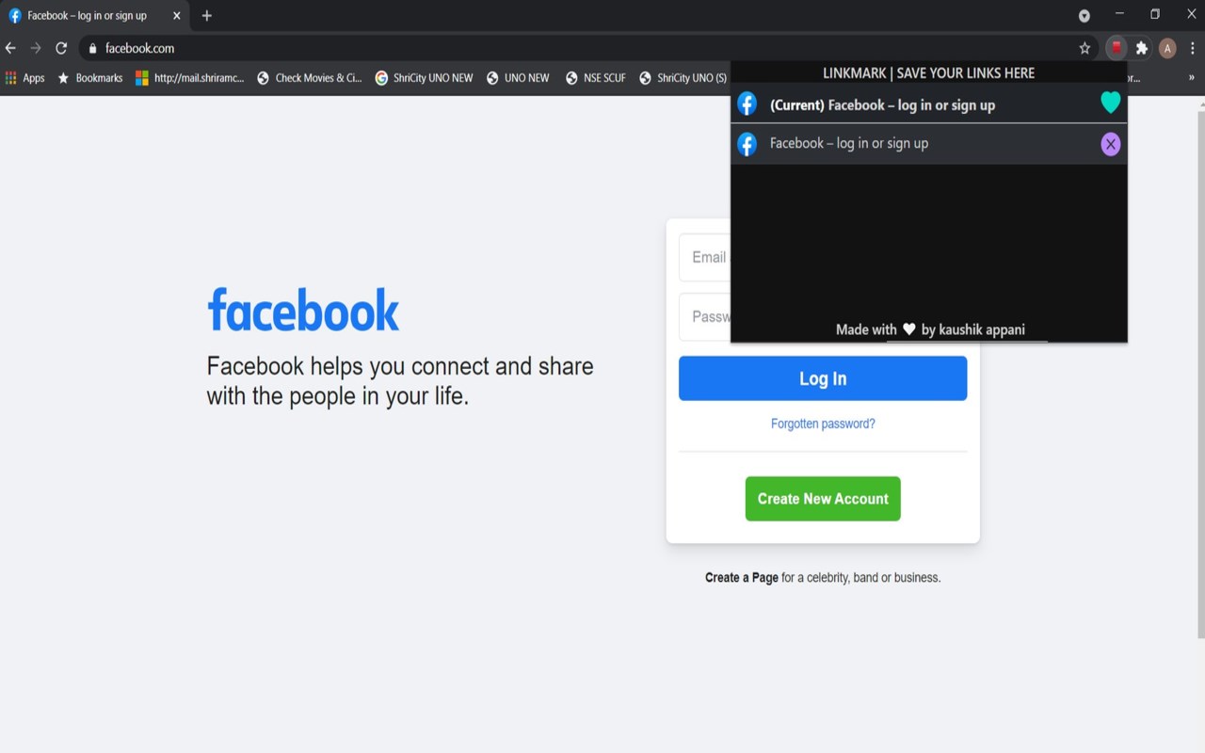Open the Create a Page link
This screenshot has width=1205, height=753.
742,577
